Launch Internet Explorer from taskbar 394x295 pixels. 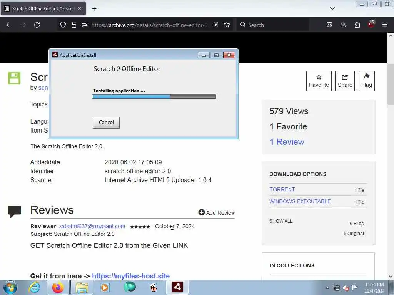click(x=34, y=287)
